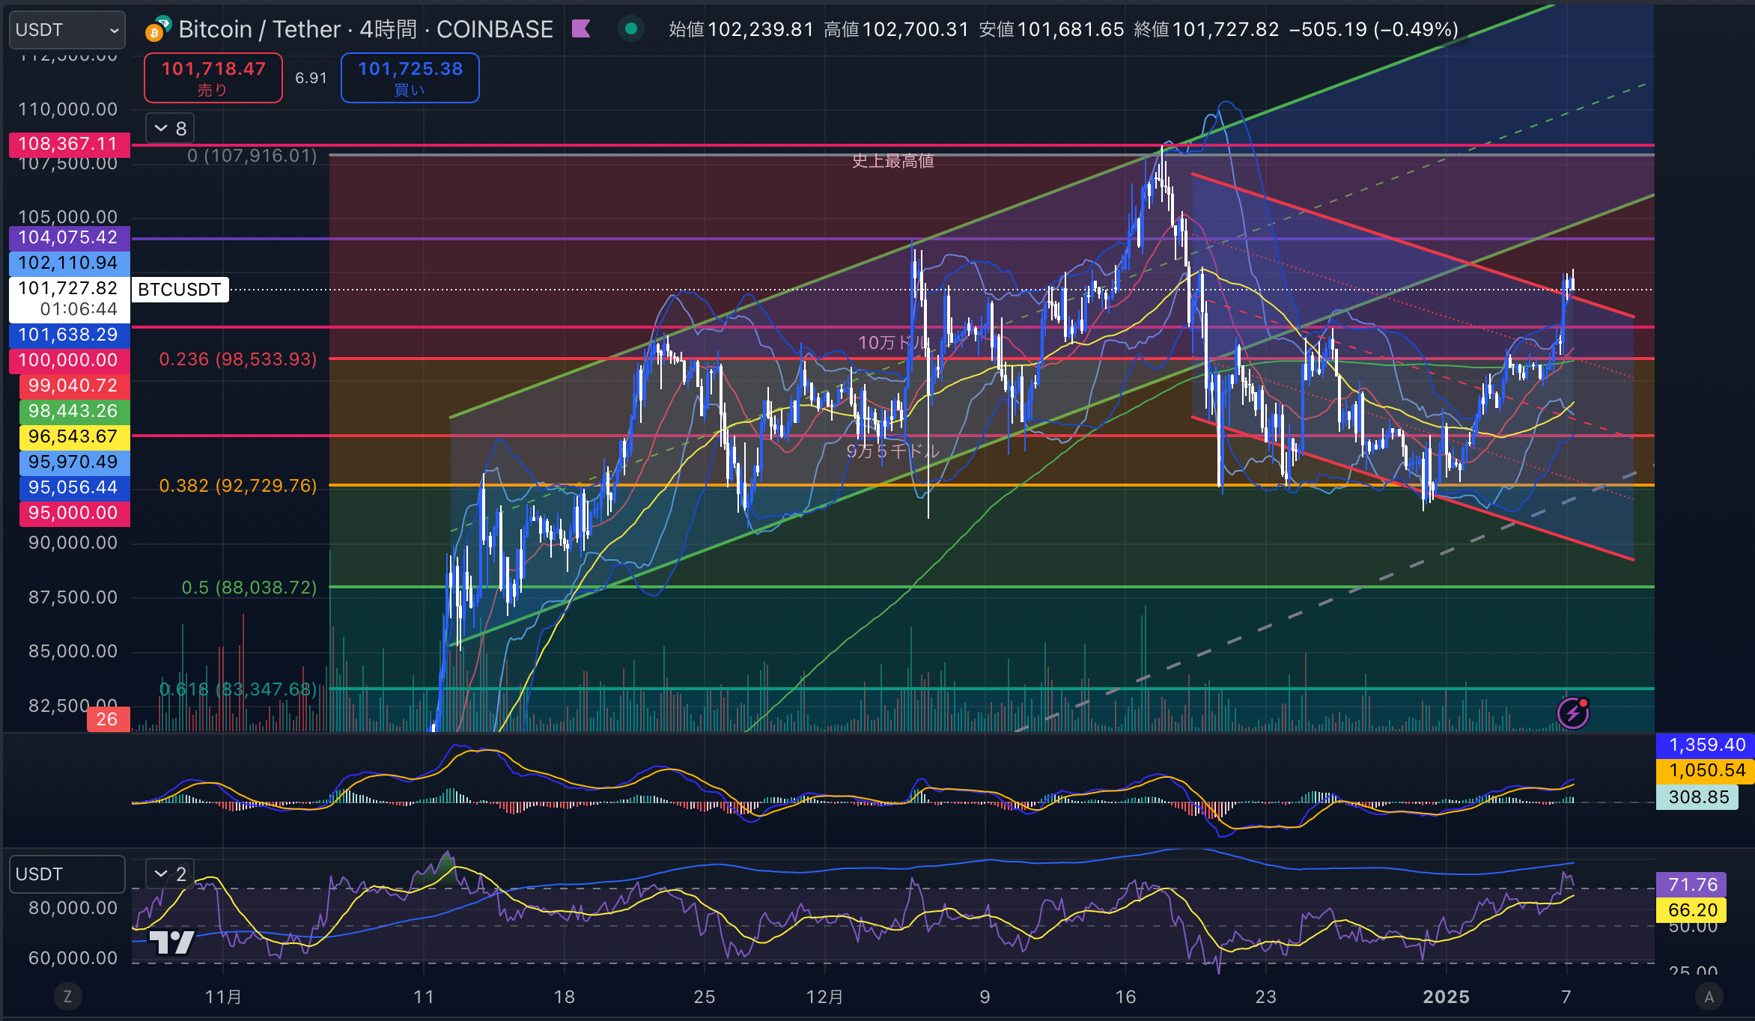1755x1021 pixels.
Task: Click the TradingView logo in lower pane
Action: (172, 942)
